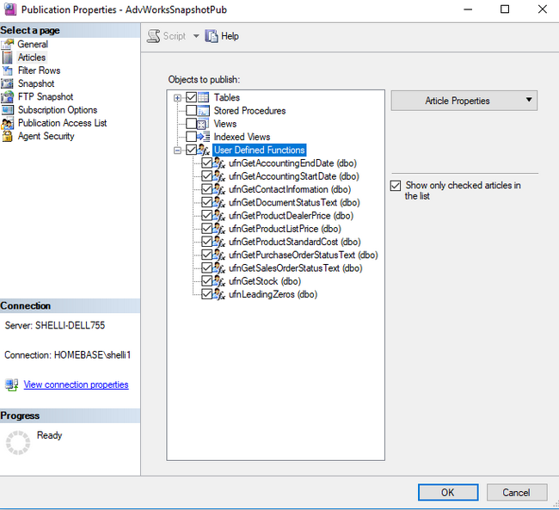Screen dimensions: 559x510
Task: Open the Script dropdown arrow
Action: pyautogui.click(x=196, y=36)
